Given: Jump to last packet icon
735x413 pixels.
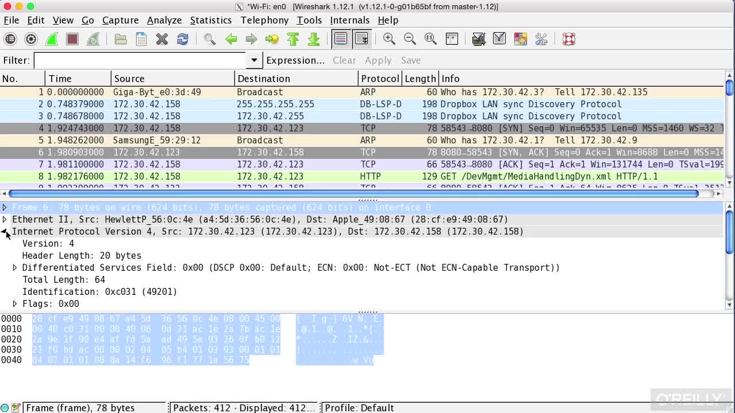Looking at the screenshot, I should coord(314,39).
